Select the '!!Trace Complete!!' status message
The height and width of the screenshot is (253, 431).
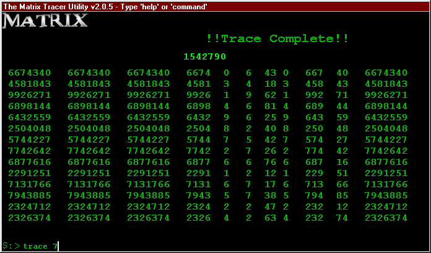click(277, 39)
